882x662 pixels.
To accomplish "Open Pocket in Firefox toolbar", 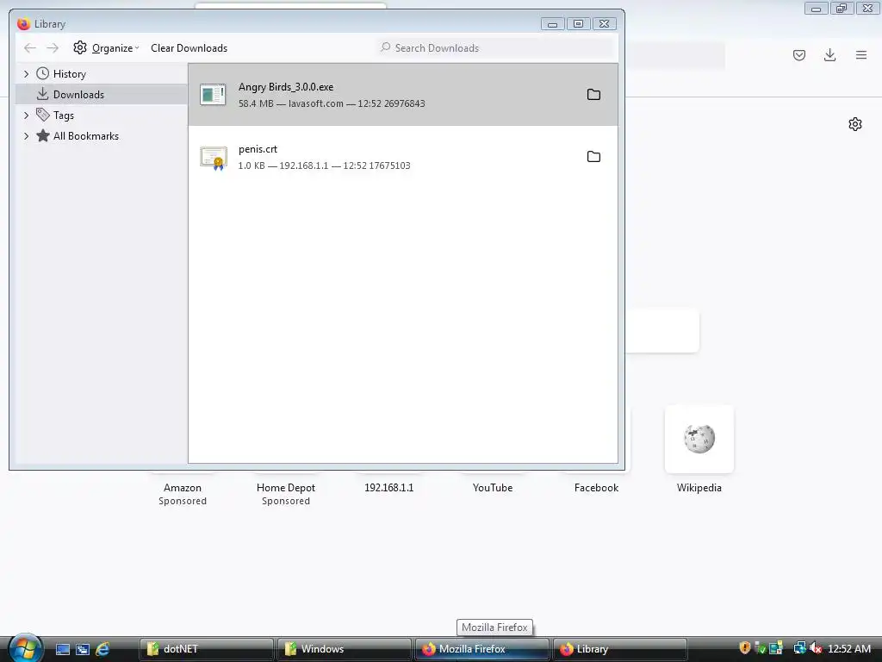I will (798, 55).
